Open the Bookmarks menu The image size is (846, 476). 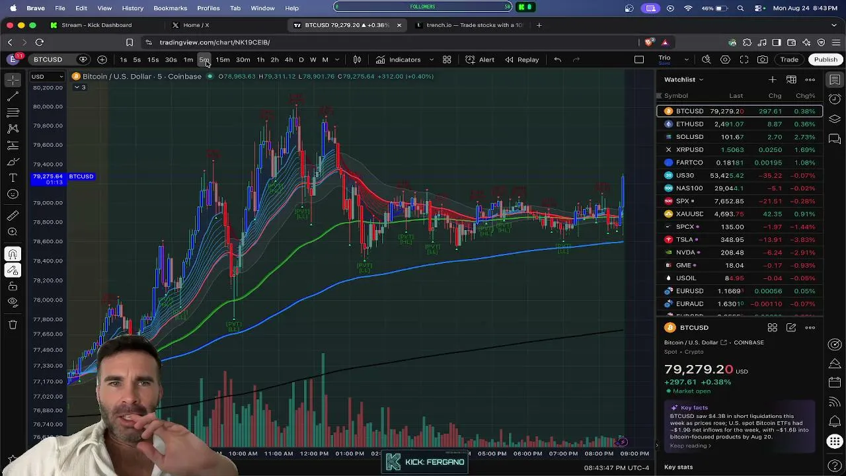[x=170, y=8]
